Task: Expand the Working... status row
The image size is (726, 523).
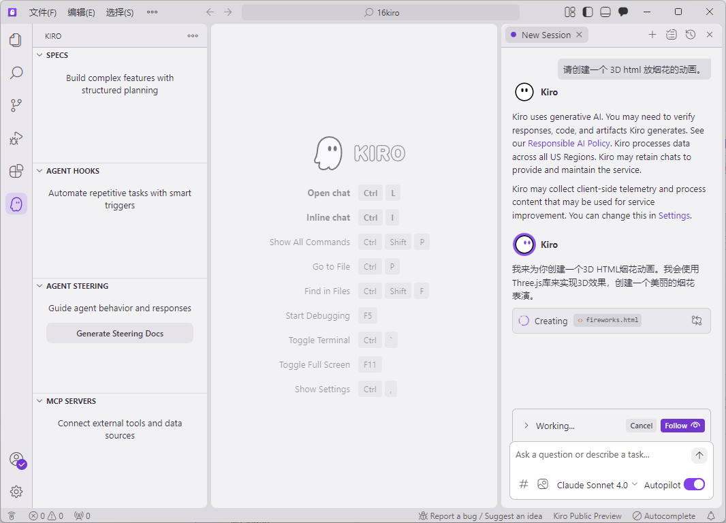Action: pyautogui.click(x=526, y=426)
